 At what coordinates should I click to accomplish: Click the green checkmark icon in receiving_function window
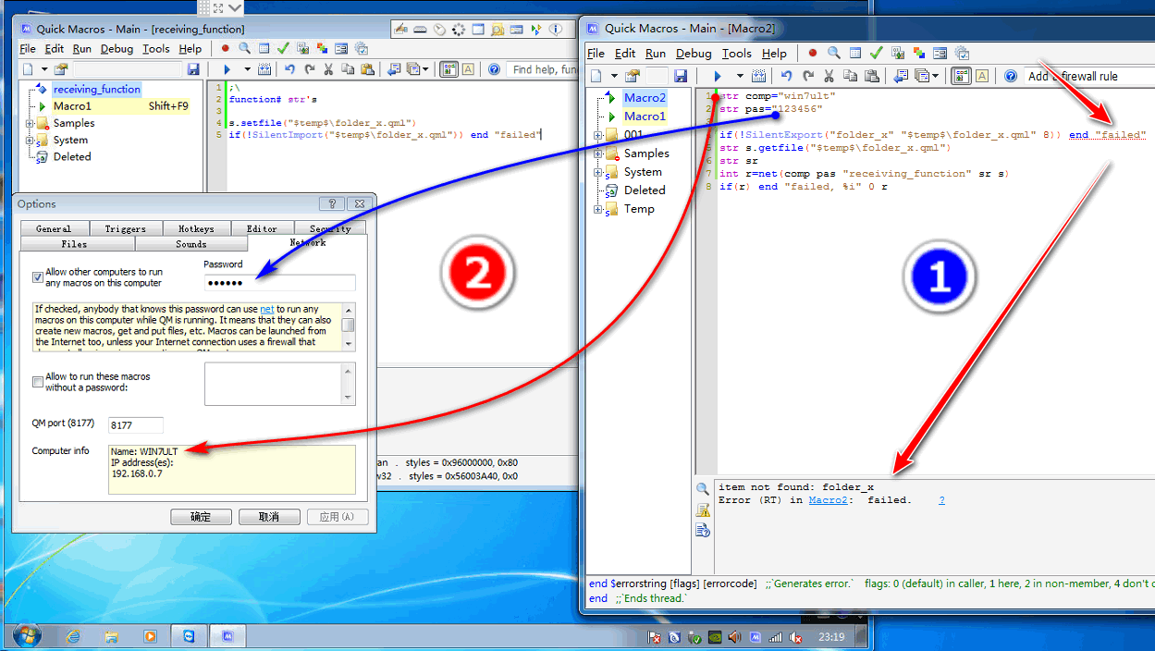283,49
